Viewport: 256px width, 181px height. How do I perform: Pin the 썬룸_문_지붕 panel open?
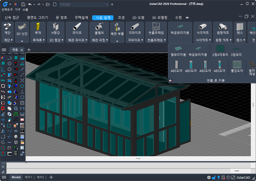coord(170,81)
